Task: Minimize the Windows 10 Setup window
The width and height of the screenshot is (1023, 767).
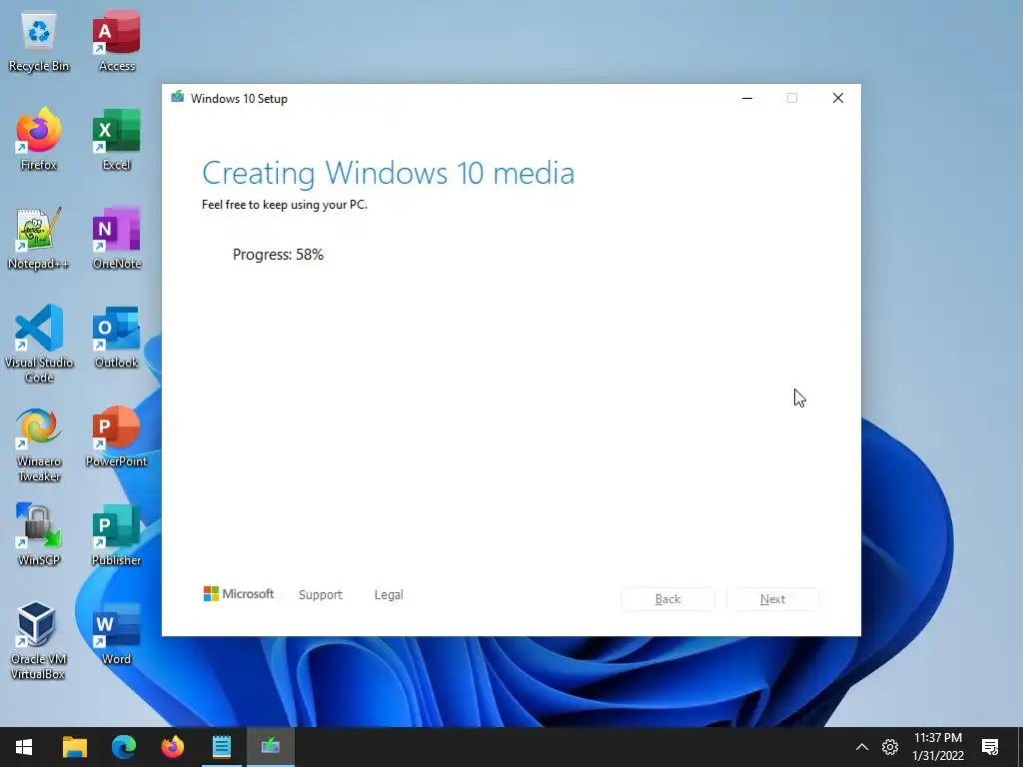Action: (747, 98)
